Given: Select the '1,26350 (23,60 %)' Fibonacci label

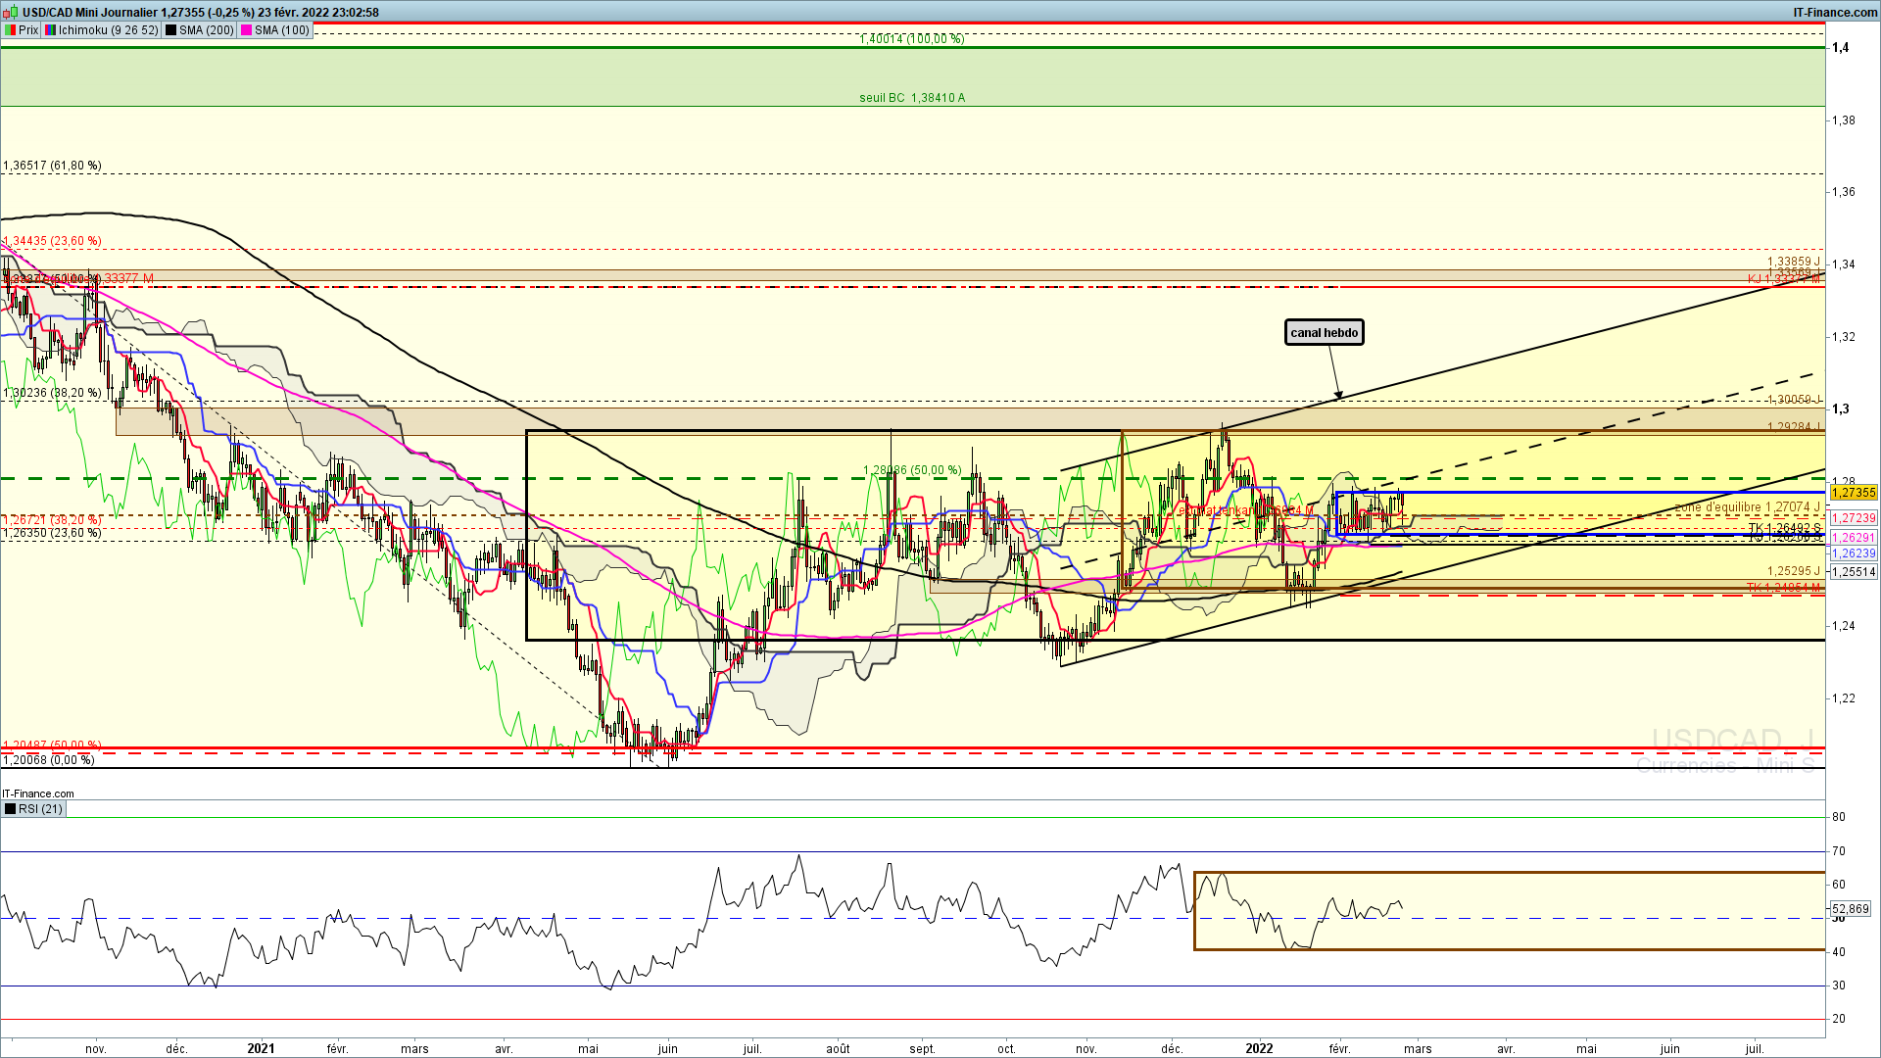Looking at the screenshot, I should click(52, 534).
